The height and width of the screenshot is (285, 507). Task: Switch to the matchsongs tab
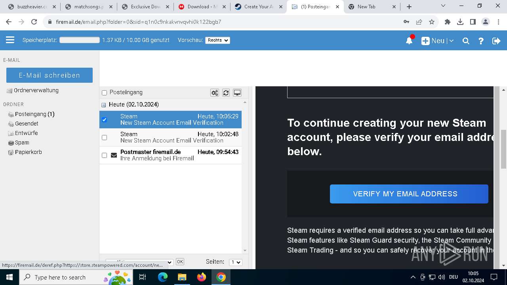pos(89,7)
